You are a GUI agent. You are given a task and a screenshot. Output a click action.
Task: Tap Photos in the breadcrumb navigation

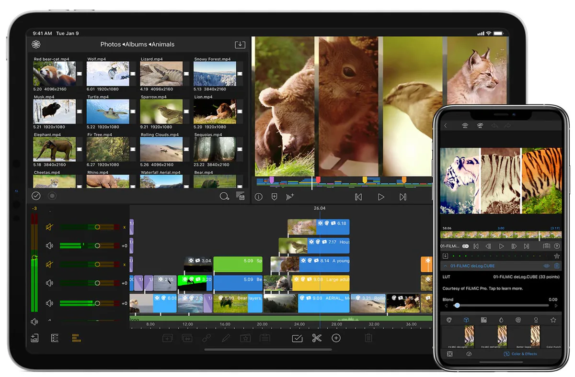[110, 44]
